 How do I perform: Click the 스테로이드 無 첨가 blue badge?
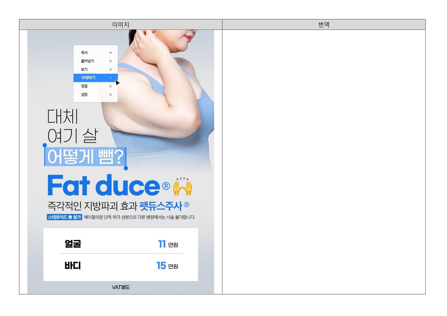tap(64, 217)
